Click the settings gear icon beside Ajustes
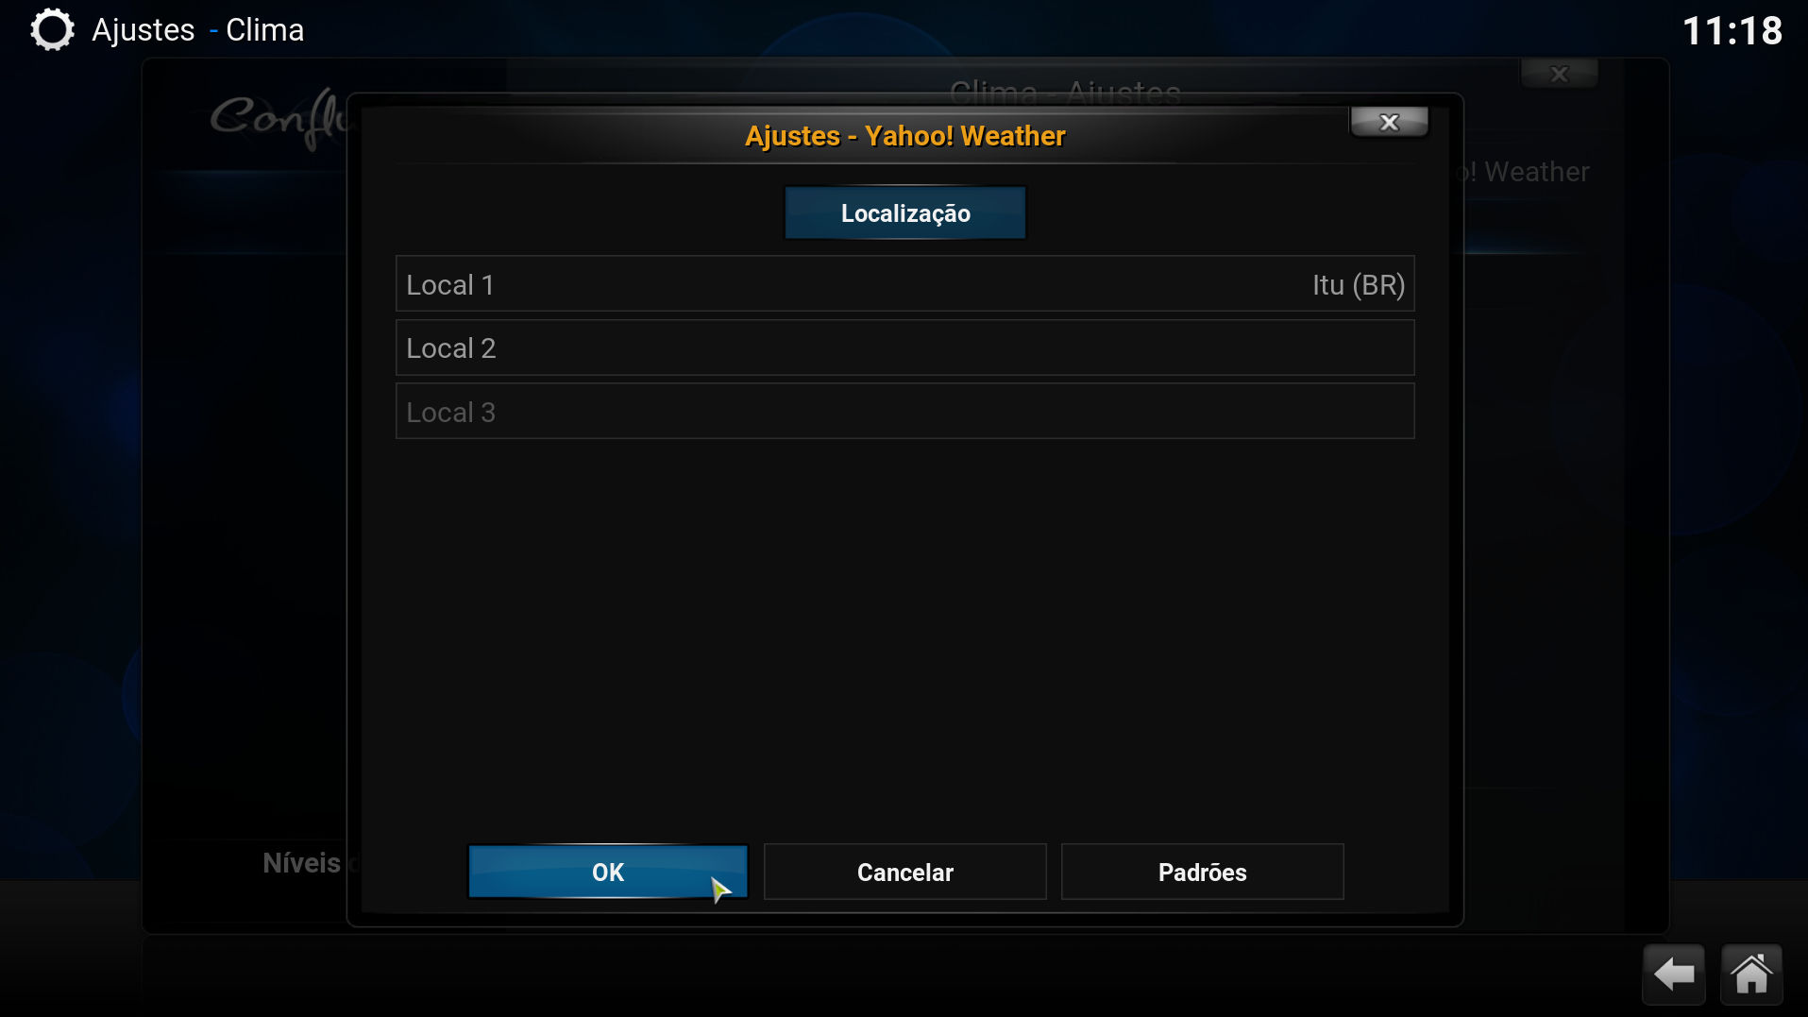The image size is (1808, 1017). [52, 30]
